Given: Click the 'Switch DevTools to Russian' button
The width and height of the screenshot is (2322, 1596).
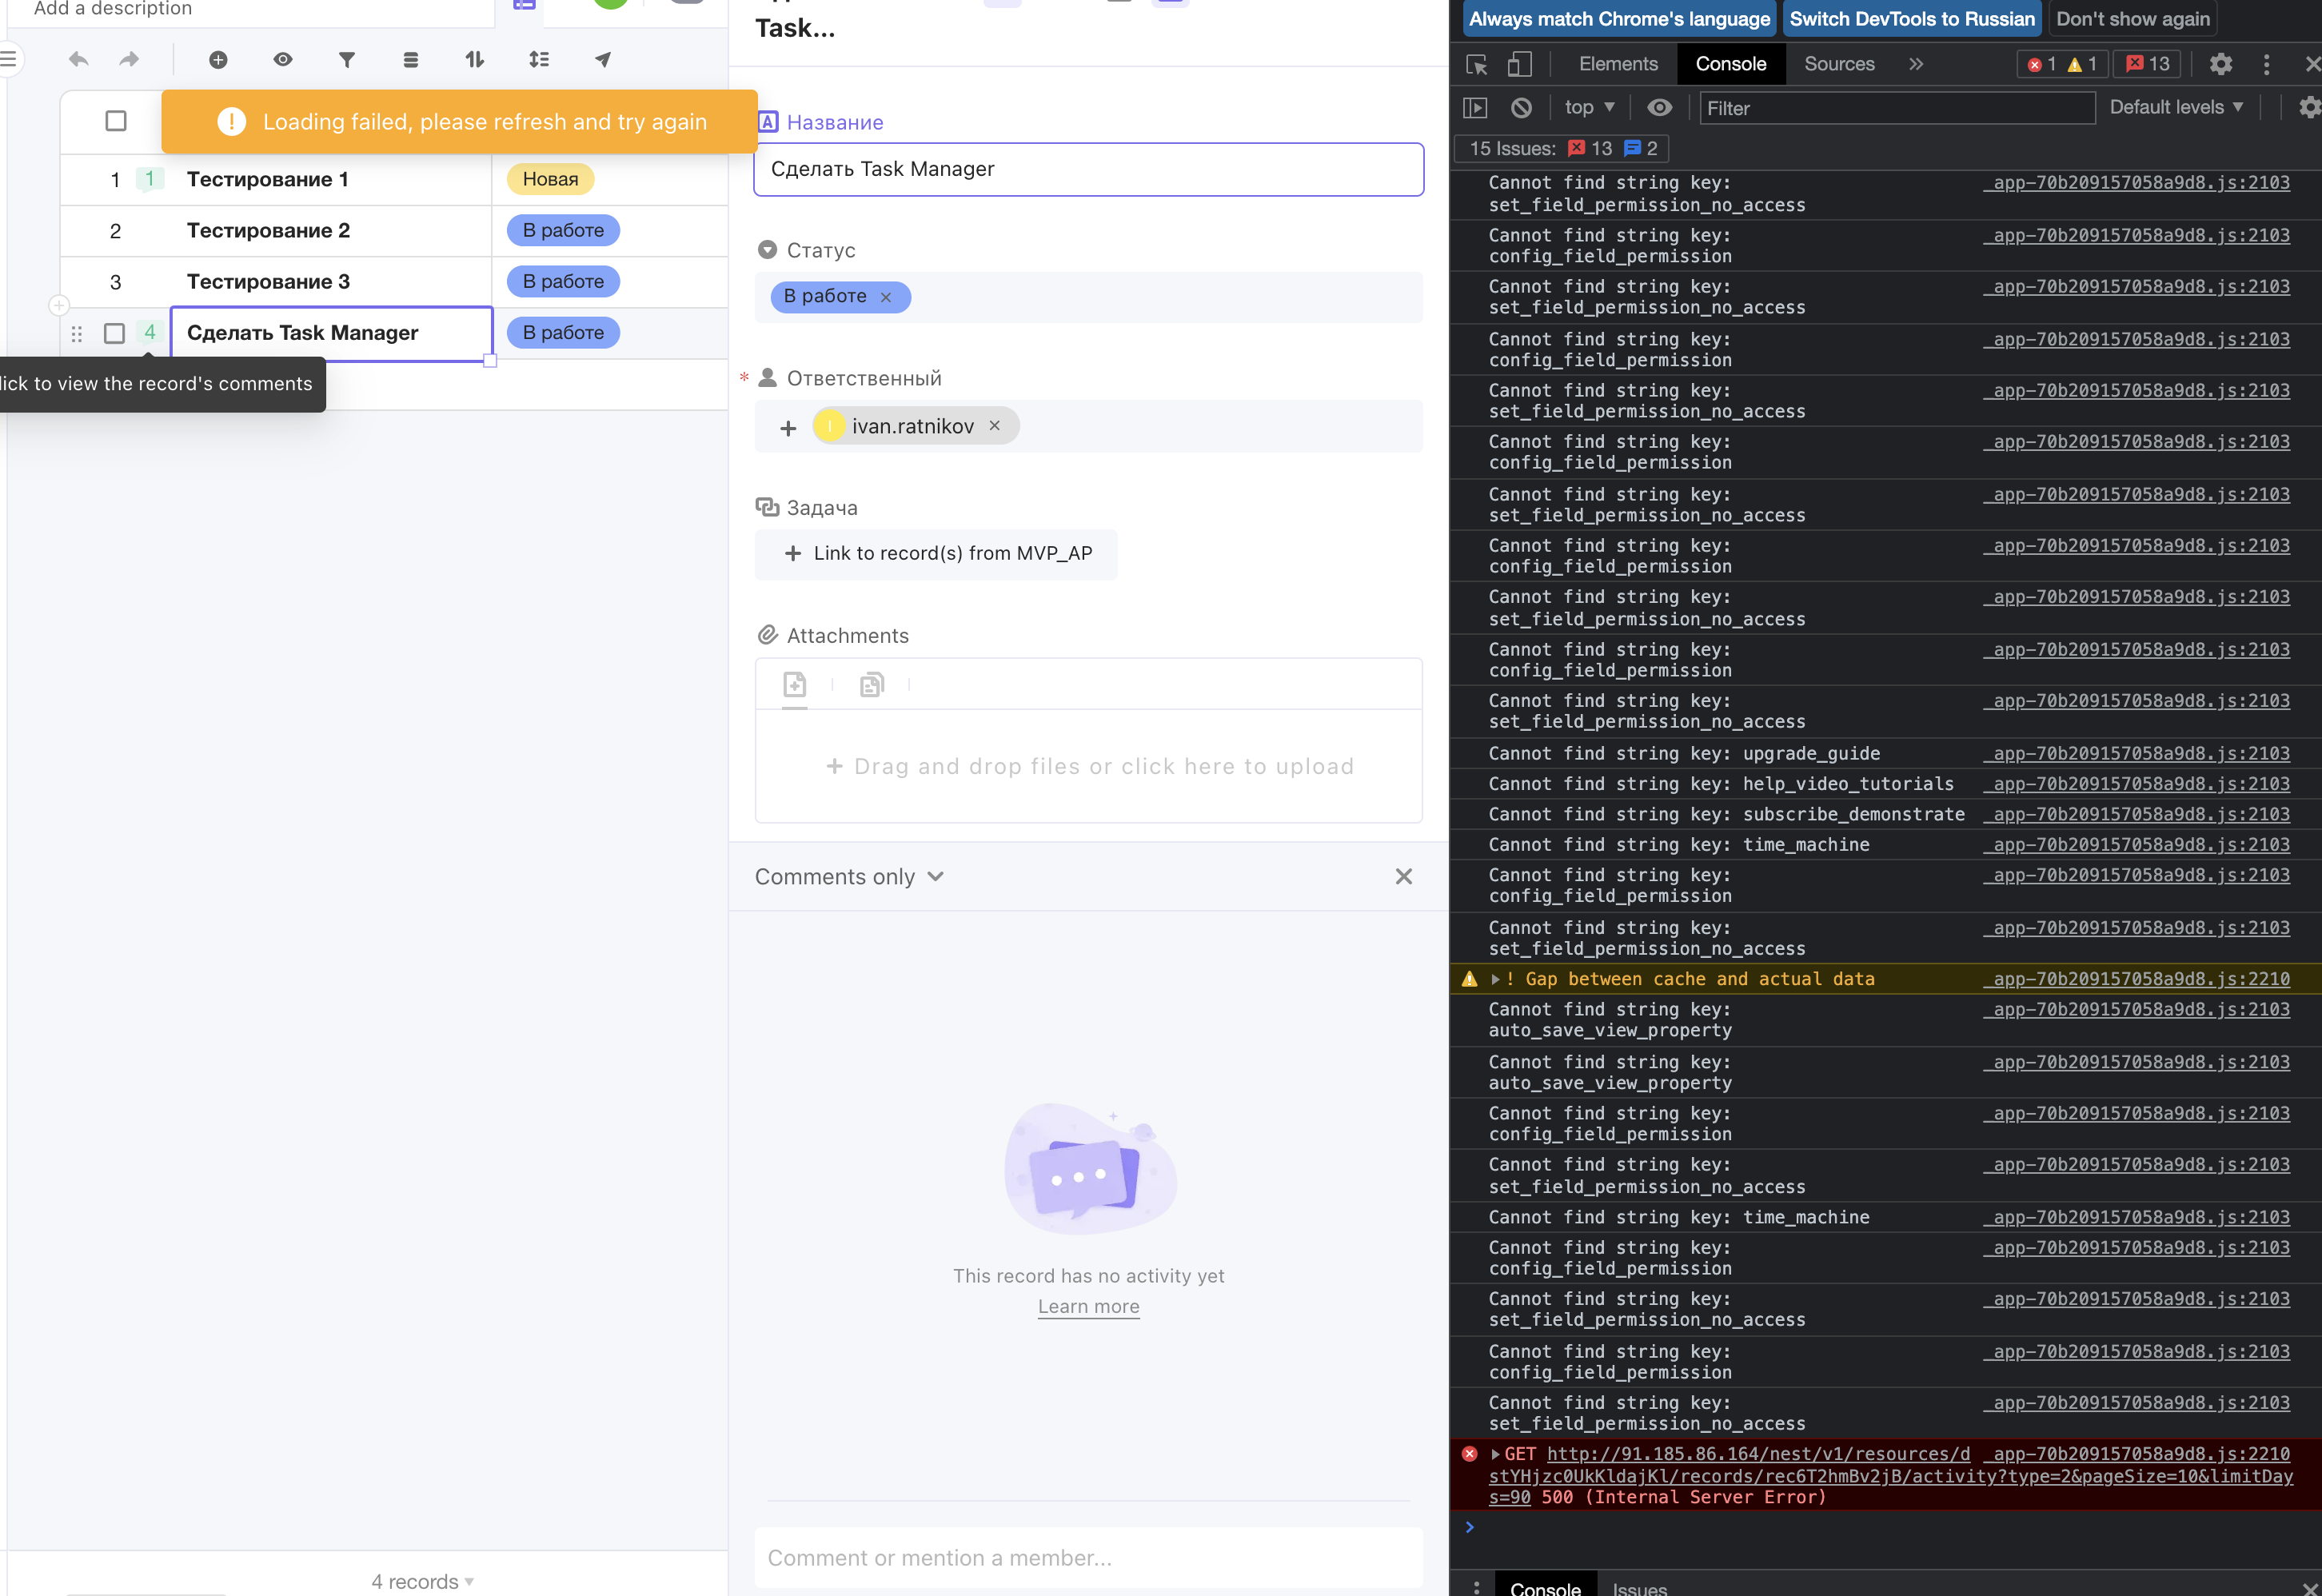Looking at the screenshot, I should point(1910,18).
